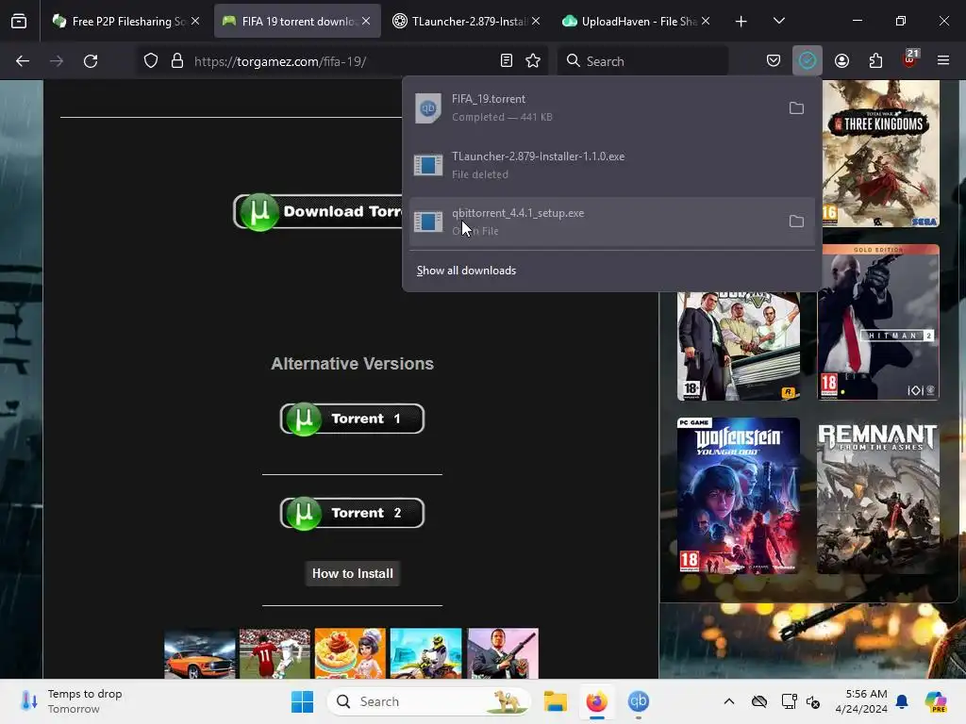Click the forward navigation arrow

57,61
